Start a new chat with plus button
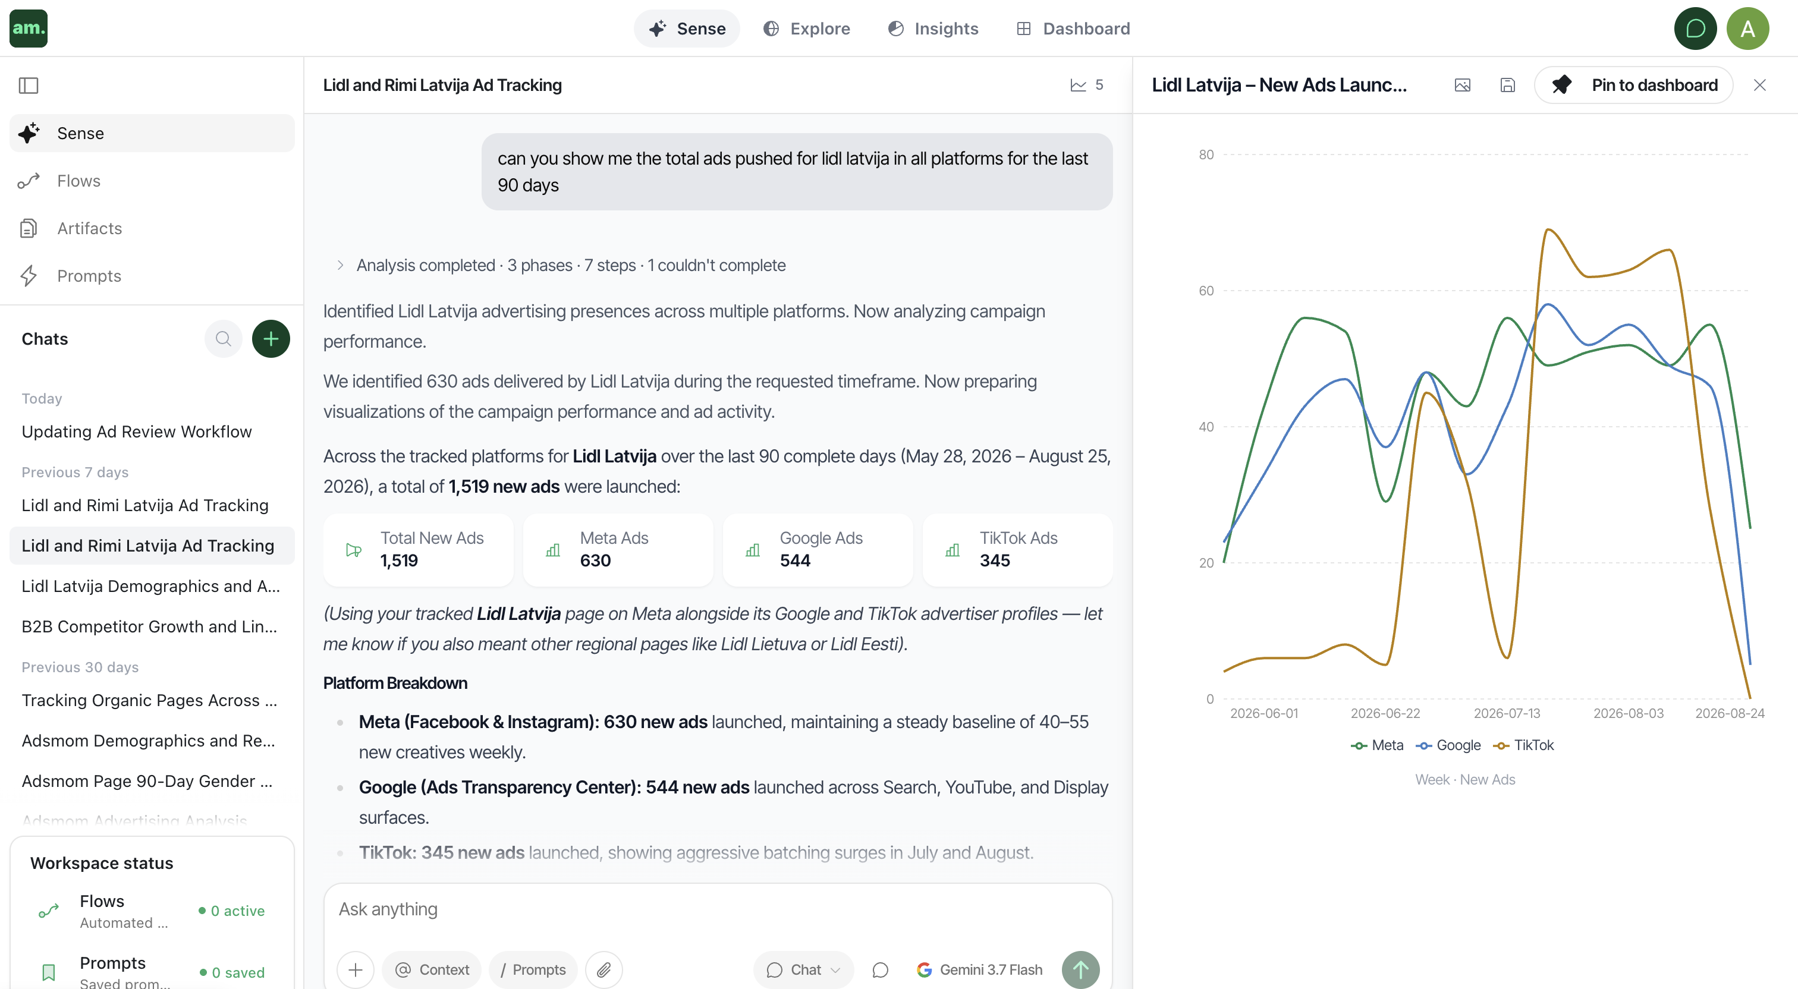 (271, 339)
